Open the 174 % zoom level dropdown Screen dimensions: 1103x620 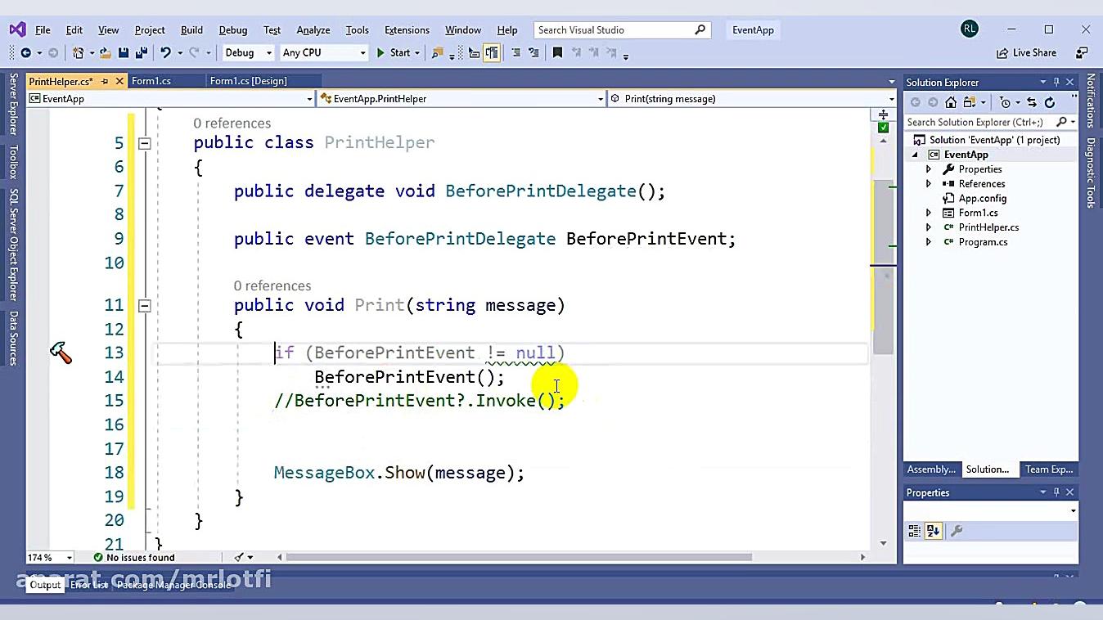pos(50,557)
